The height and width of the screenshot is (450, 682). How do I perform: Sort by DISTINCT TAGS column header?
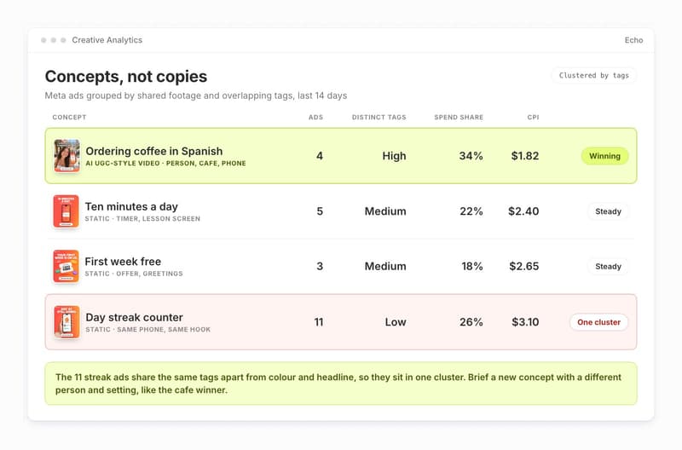point(379,118)
